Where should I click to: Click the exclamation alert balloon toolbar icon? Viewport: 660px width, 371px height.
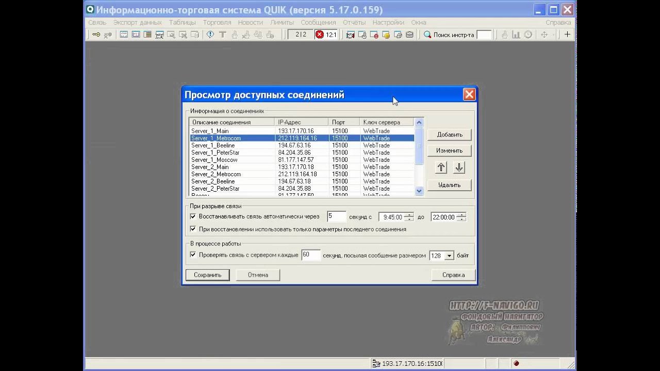(210, 35)
